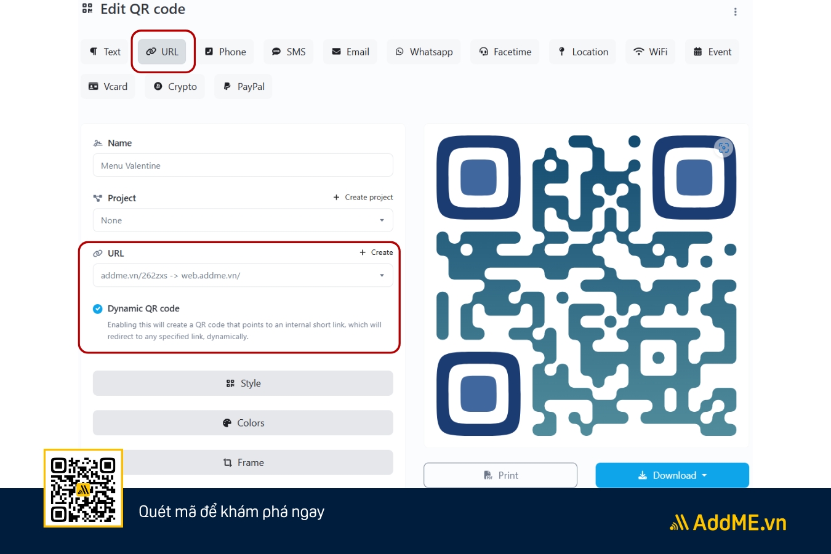Click the Project label
The width and height of the screenshot is (831, 554).
click(122, 198)
